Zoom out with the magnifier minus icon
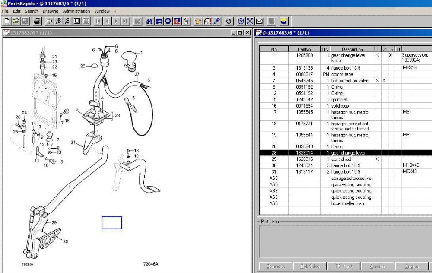Image resolution: width=432 pixels, height=273 pixels. tap(67, 21)
